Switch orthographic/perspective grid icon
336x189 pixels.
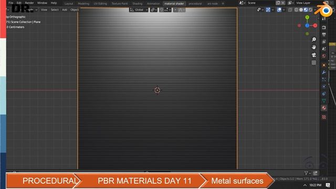click(x=314, y=62)
